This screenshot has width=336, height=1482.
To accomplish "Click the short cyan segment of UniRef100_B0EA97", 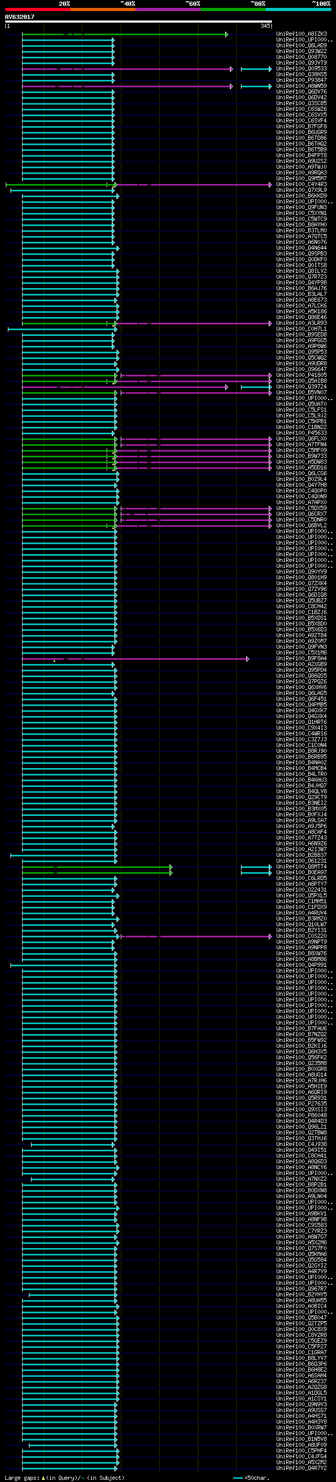I will tap(256, 873).
